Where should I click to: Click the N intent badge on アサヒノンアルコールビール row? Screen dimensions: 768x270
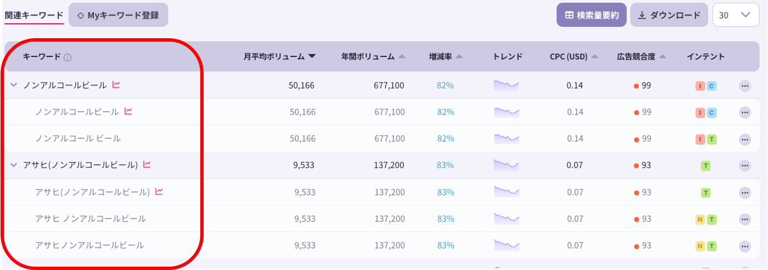pyautogui.click(x=700, y=246)
